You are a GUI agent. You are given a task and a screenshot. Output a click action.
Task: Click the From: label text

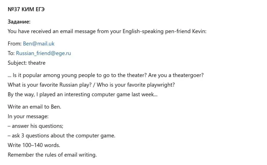tap(15, 44)
